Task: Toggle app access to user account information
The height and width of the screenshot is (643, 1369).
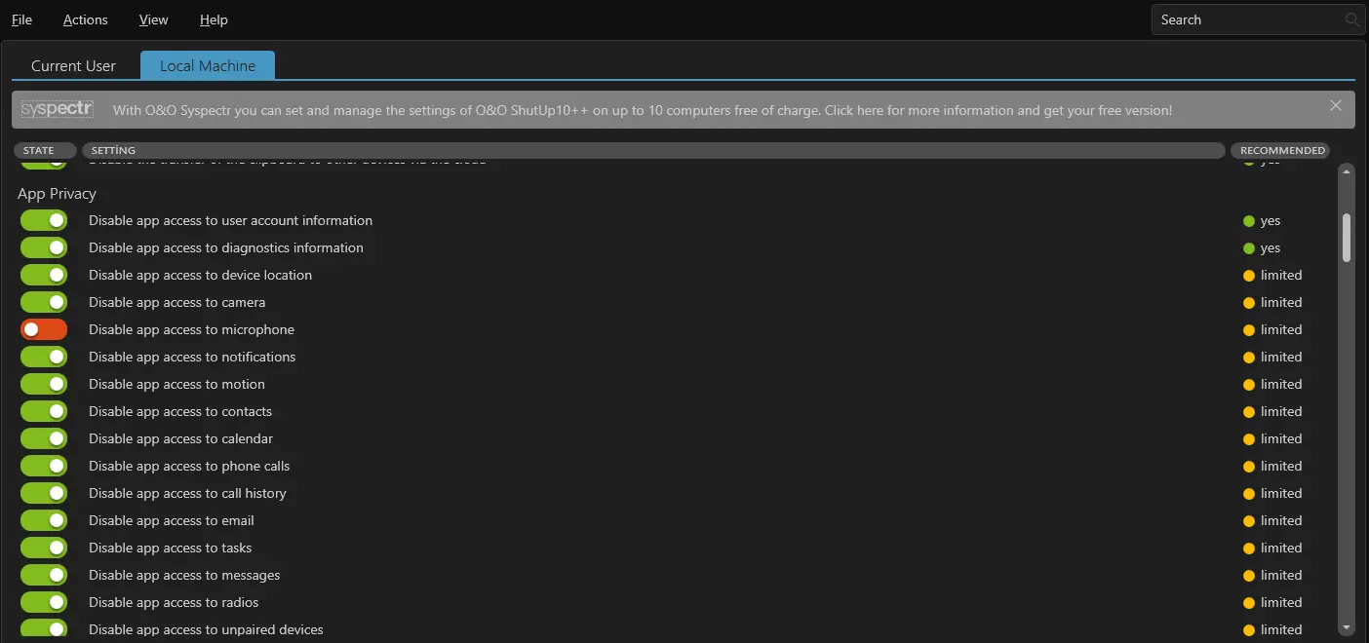Action: [44, 220]
